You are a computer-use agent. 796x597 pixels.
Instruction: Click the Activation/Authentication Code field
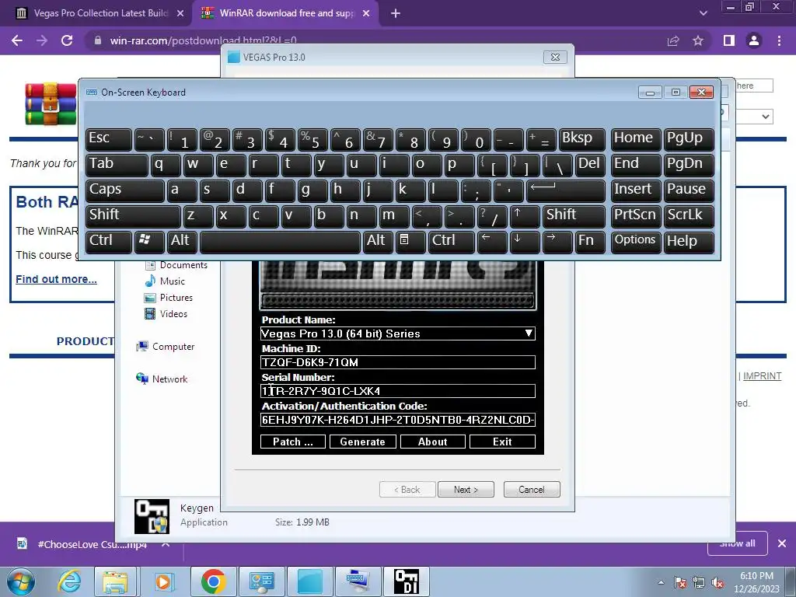tap(397, 420)
